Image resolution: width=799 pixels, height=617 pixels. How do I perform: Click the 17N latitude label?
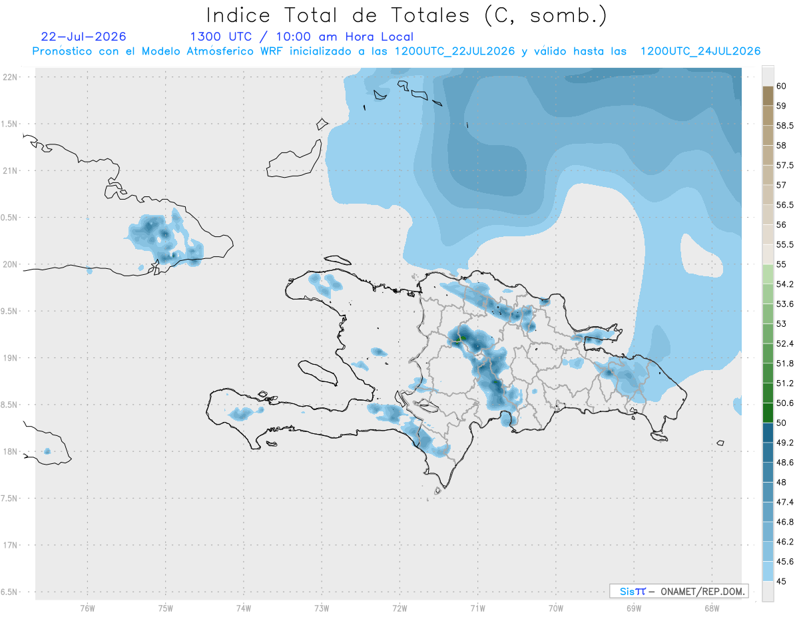coord(11,545)
